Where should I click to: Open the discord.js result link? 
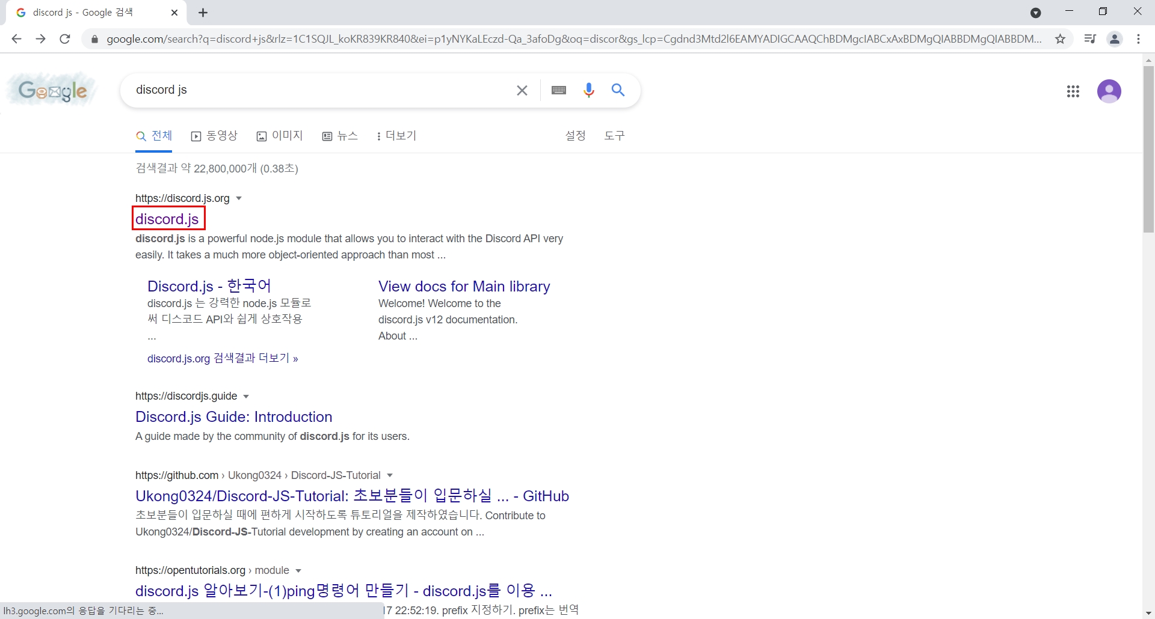point(167,219)
